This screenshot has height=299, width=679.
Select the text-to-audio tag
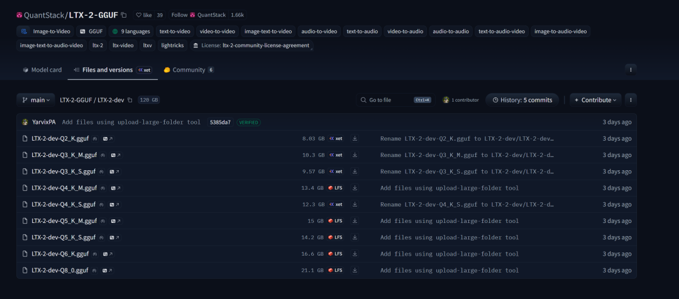pos(362,31)
